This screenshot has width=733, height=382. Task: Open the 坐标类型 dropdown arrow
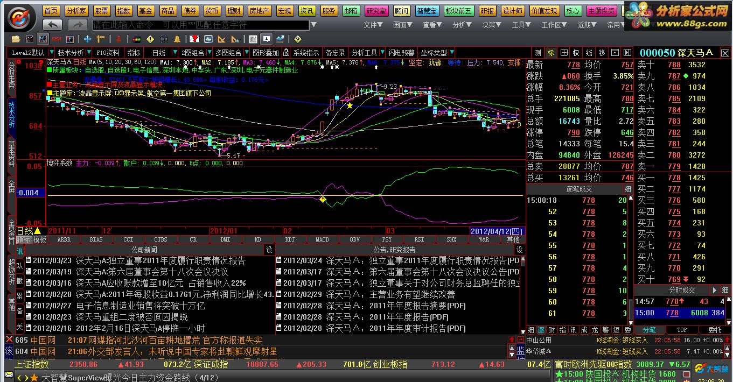click(452, 52)
